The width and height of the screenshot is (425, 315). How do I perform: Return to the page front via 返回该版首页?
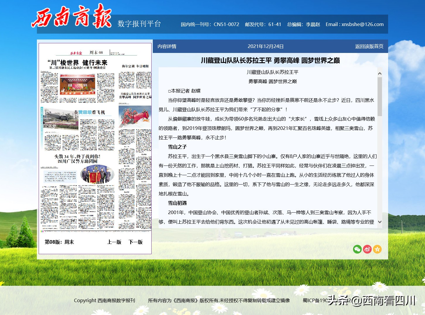pos(368,46)
